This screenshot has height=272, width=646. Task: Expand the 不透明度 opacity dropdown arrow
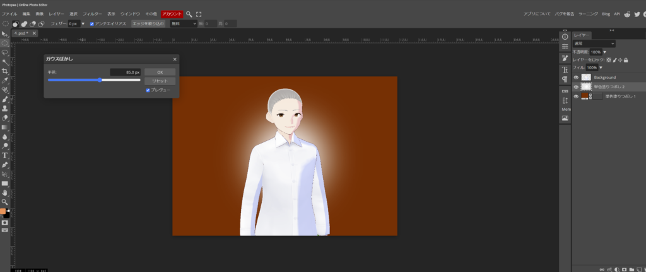click(605, 52)
